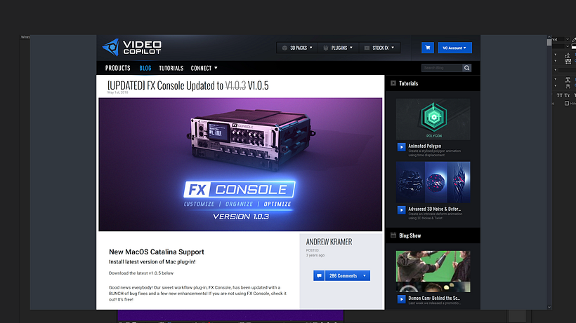This screenshot has height=323, width=576.
Task: Click the FX Console hero banner image
Action: 240,165
